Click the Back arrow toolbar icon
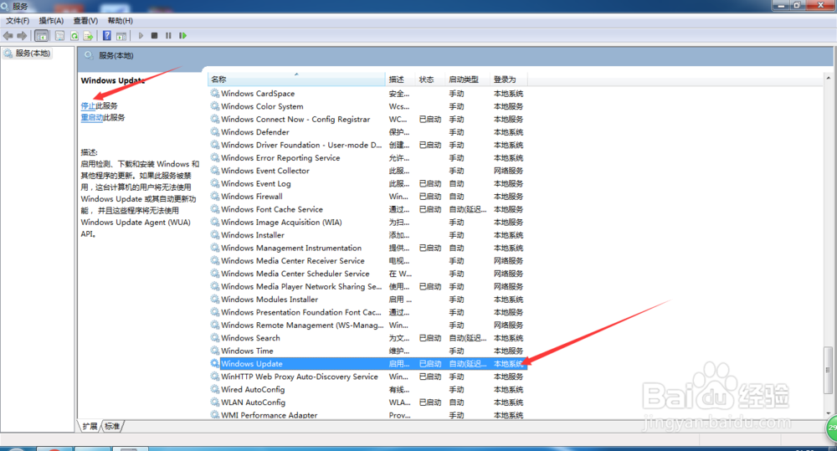 (8, 36)
